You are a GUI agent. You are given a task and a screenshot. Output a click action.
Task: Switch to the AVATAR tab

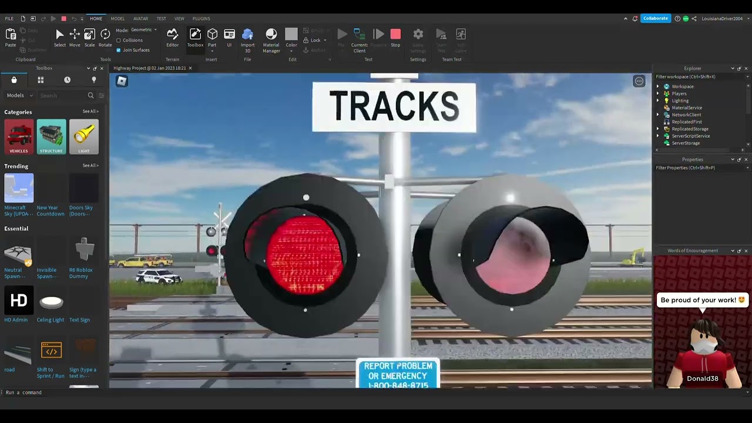coord(140,18)
